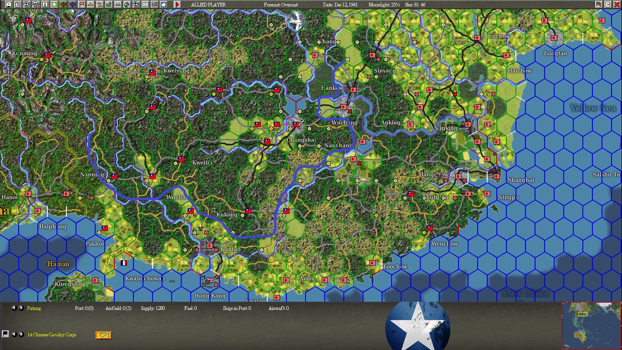Click the French flag near Kwangchowan
Viewport: 622px width, 350px height.
(124, 263)
